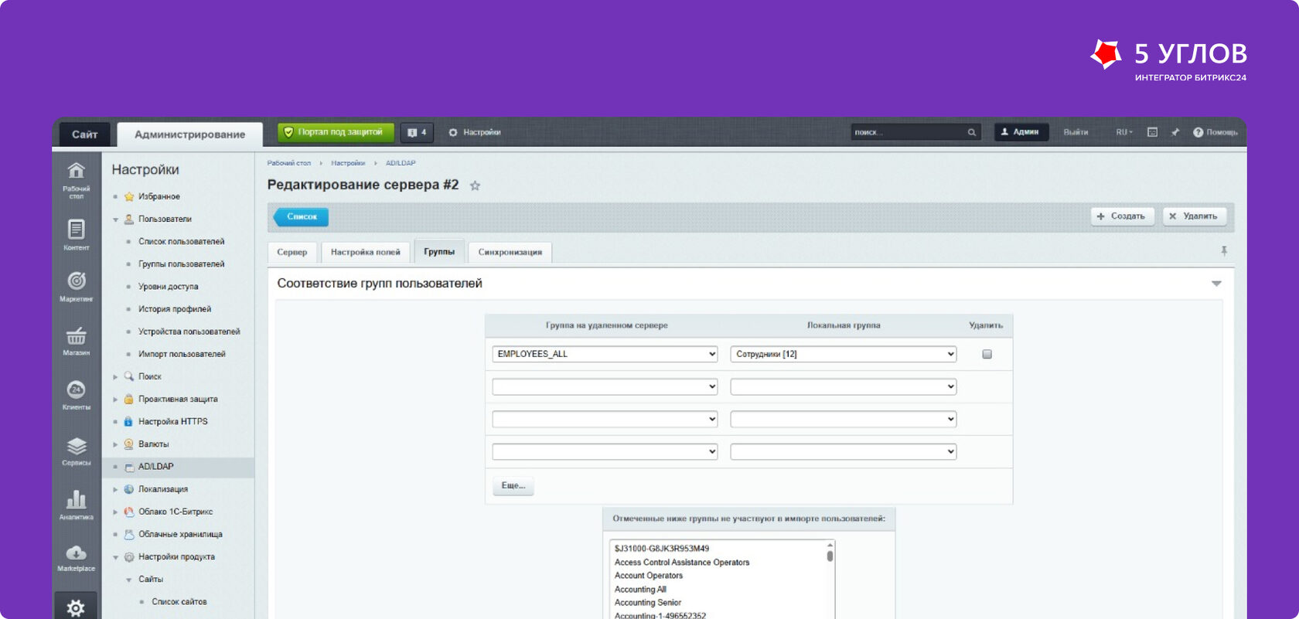
Task: Open the RU language dropdown
Action: pyautogui.click(x=1123, y=132)
